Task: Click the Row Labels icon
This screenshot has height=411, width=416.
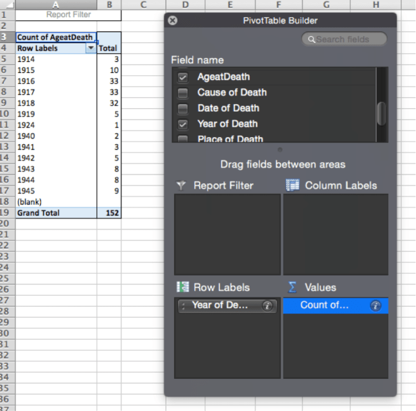Action: (182, 287)
